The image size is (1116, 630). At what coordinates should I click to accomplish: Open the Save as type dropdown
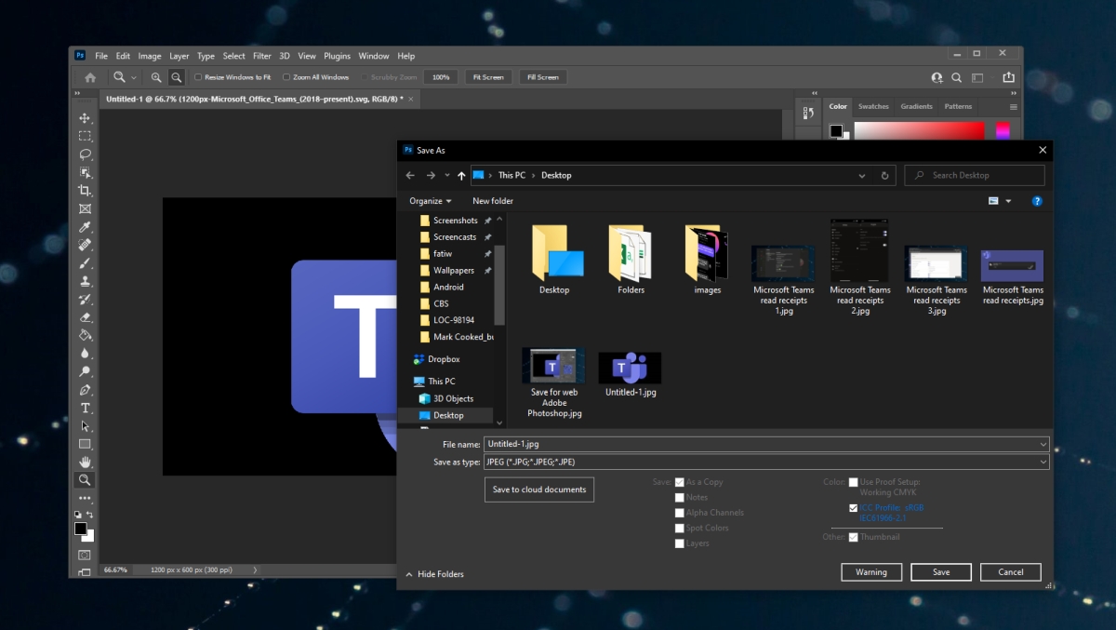[1043, 462]
